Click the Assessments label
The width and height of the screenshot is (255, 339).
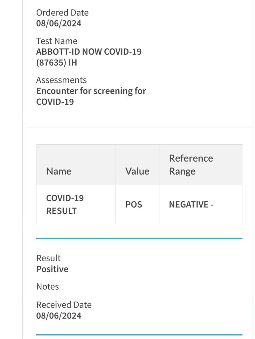click(x=61, y=80)
